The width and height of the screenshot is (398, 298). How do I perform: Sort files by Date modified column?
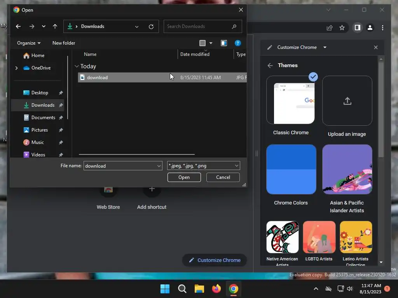tap(195, 54)
